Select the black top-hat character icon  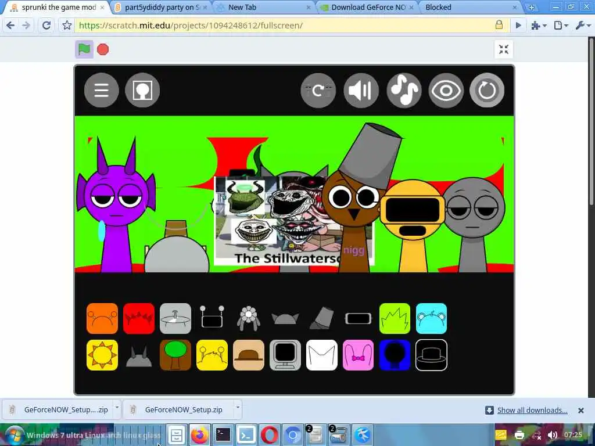[x=432, y=355]
